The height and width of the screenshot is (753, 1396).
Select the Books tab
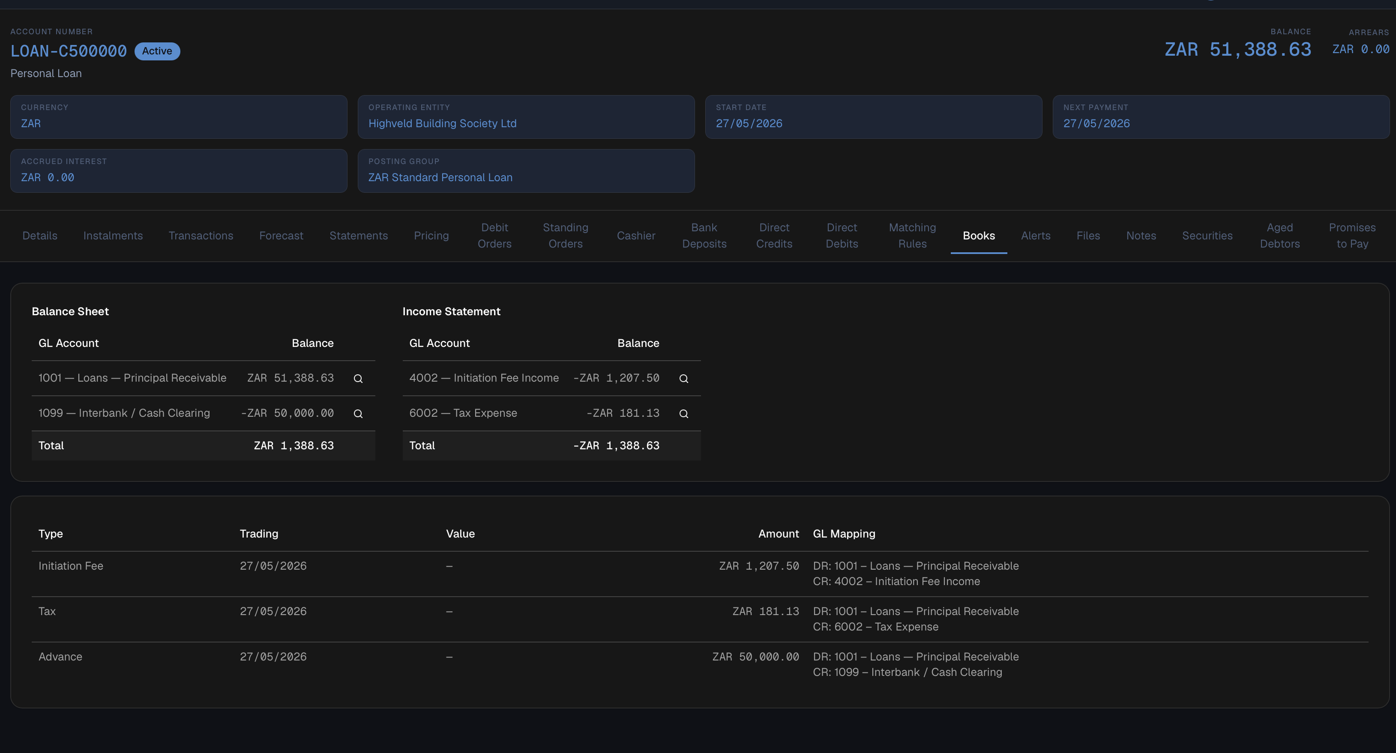[x=979, y=236]
